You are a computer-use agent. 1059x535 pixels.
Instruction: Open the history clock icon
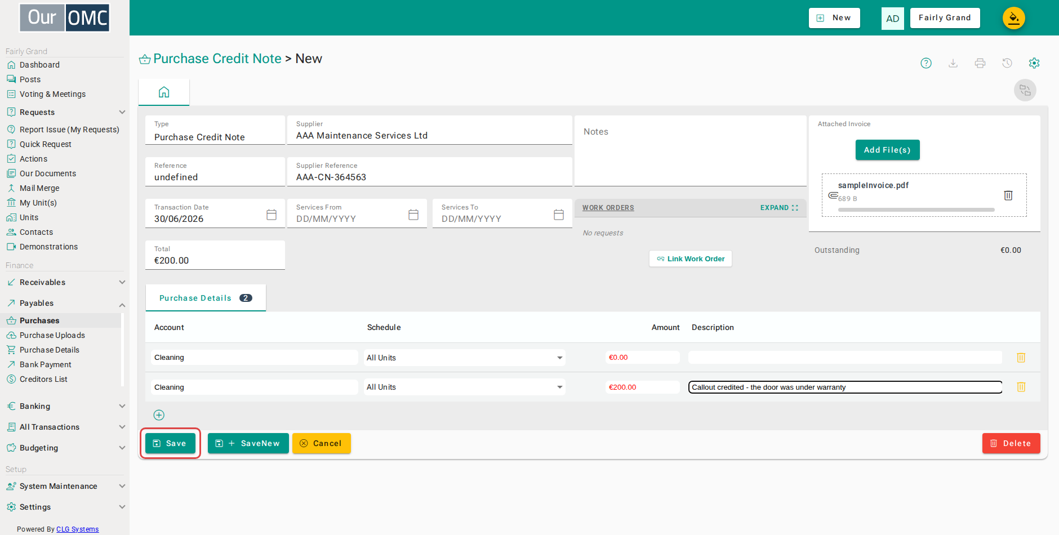pos(1007,63)
